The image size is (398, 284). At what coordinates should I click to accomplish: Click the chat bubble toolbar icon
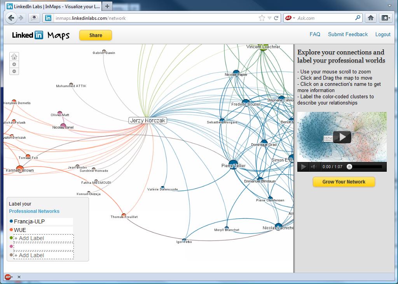pyautogui.click(x=34, y=18)
